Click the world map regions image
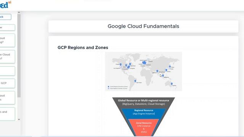 [143, 72]
